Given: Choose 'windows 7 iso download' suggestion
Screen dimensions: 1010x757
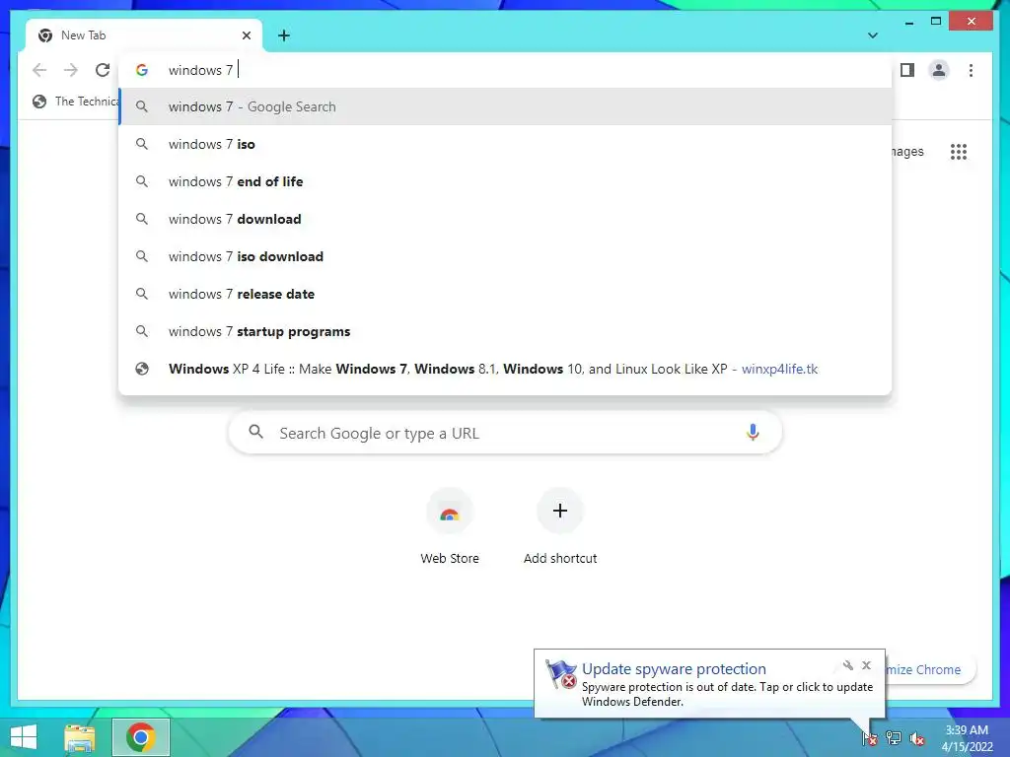Looking at the screenshot, I should click(x=506, y=256).
